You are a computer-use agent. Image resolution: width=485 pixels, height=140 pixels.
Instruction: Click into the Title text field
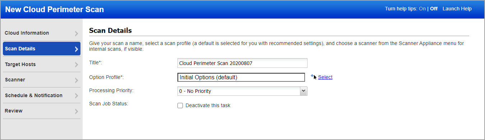[x=242, y=63]
